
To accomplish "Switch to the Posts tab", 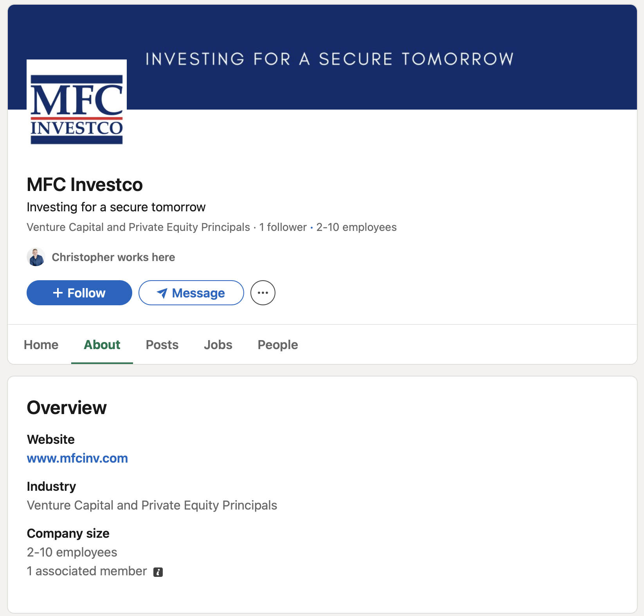I will (x=162, y=345).
